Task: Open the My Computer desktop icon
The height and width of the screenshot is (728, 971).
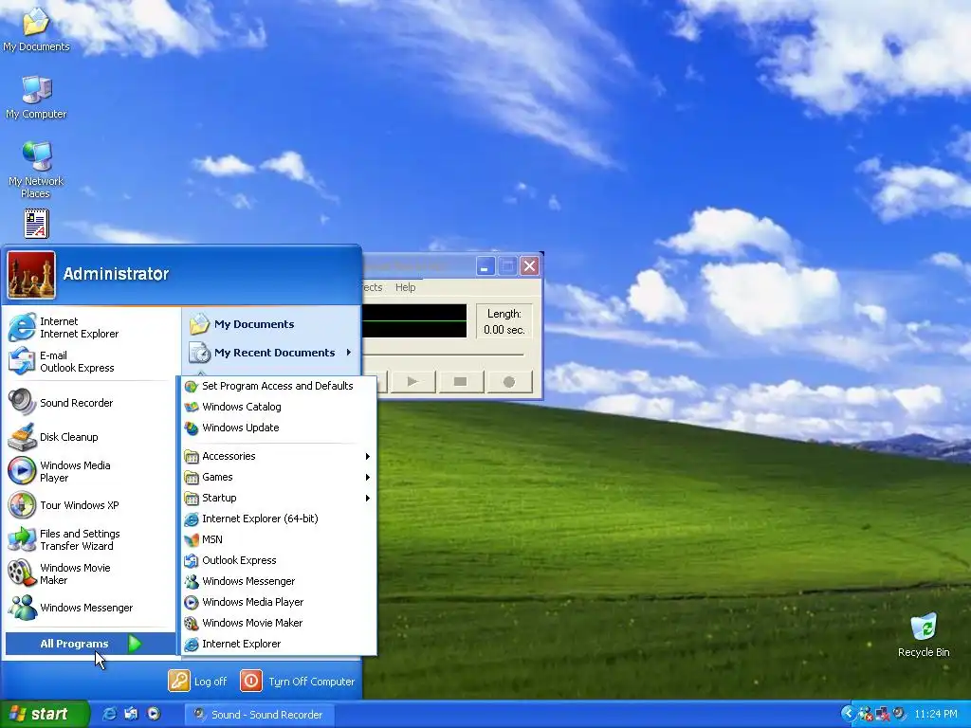Action: click(x=36, y=98)
